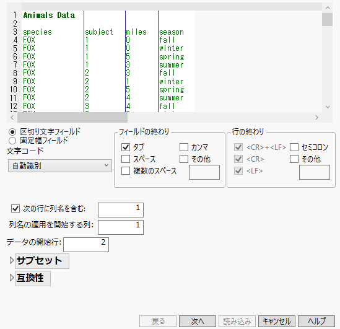
Task: Expand the 互換性 section
Action: point(12,278)
